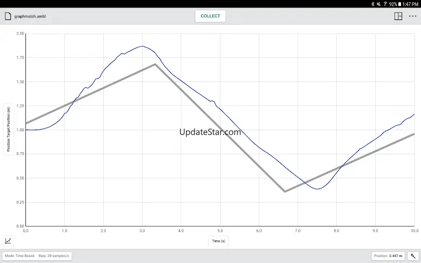Viewport: 421px width, 263px height.
Task: Open graphmatch.ambl file name
Action: pyautogui.click(x=30, y=16)
